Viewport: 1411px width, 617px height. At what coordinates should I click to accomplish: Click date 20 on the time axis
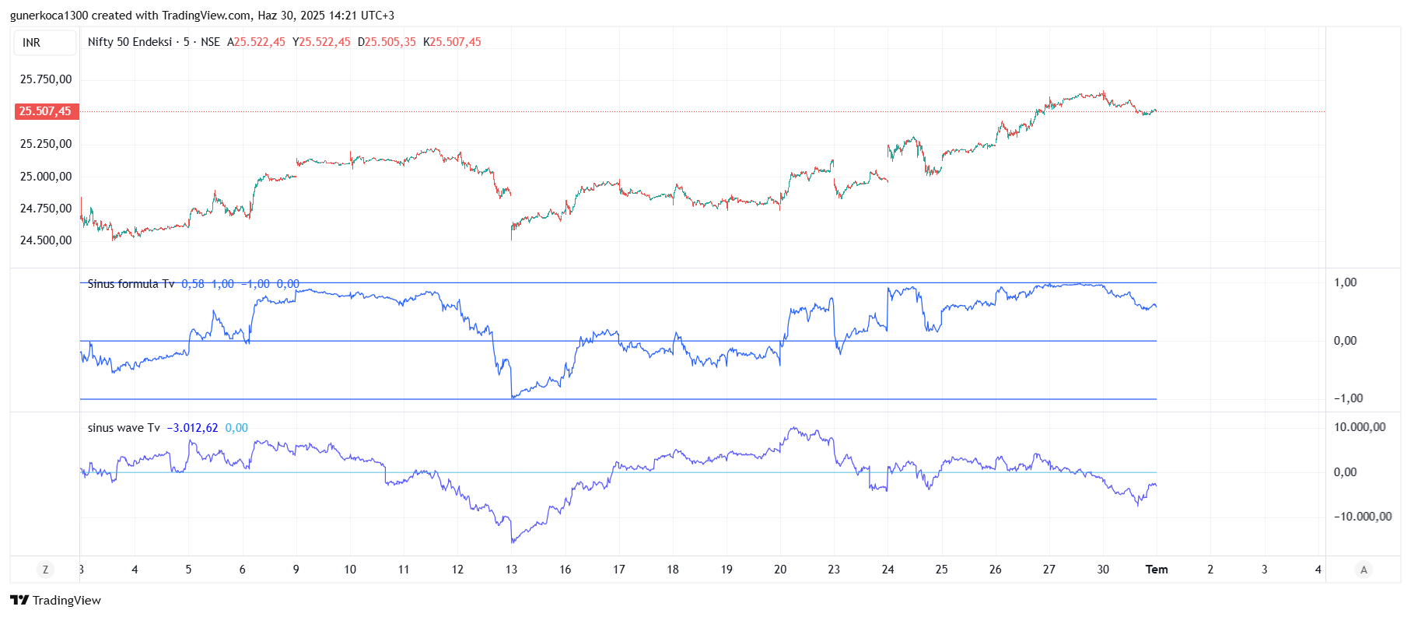(780, 570)
